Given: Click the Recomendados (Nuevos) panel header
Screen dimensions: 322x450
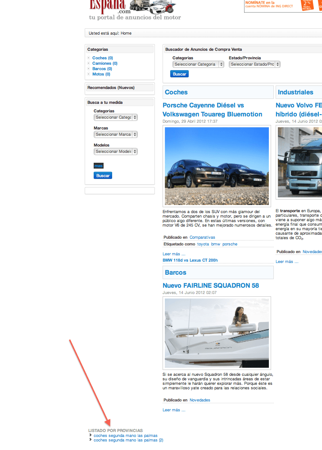Looking at the screenshot, I should (x=120, y=88).
